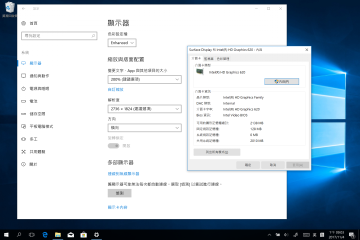Open touch keyboard icon in tray
Viewport: 360px width, 240px height.
click(x=306, y=234)
